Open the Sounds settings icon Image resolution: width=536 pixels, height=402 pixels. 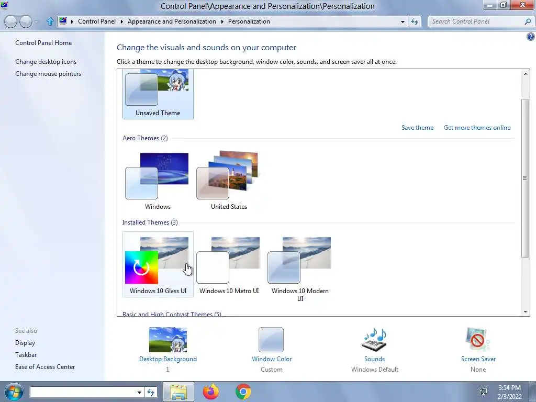click(374, 340)
